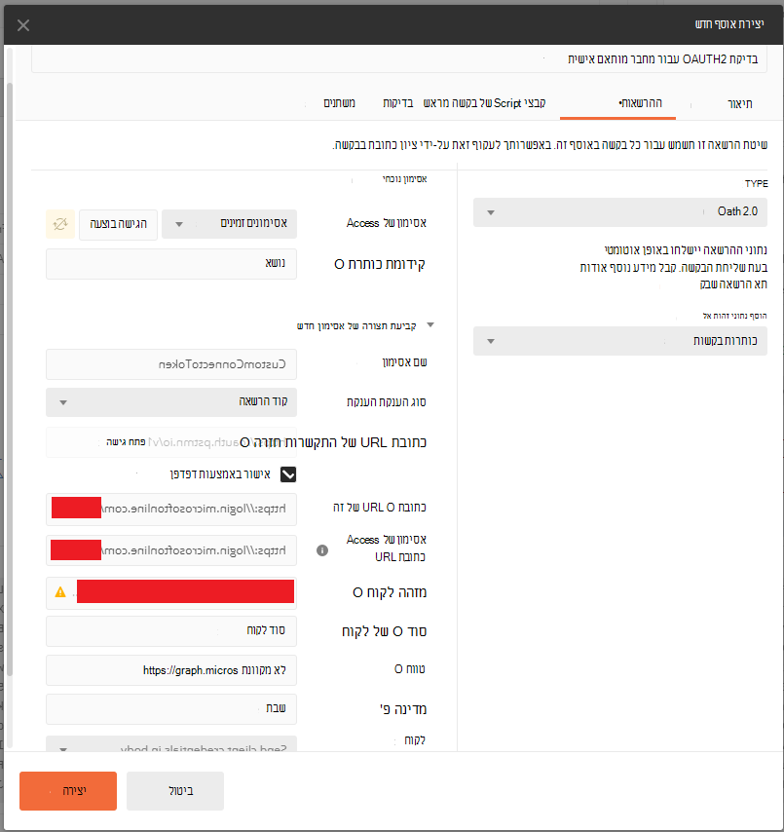Click the sync token refresh icon
The image size is (784, 832).
(x=60, y=224)
